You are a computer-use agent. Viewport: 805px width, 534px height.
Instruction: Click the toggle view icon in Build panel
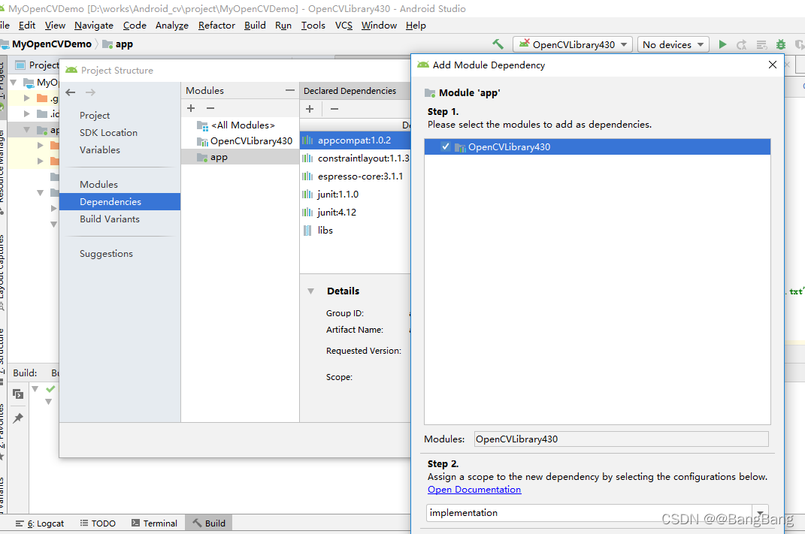(x=18, y=394)
